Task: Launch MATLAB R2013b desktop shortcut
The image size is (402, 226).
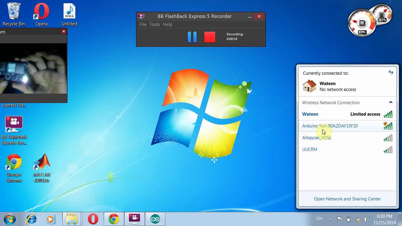Action: (41, 169)
